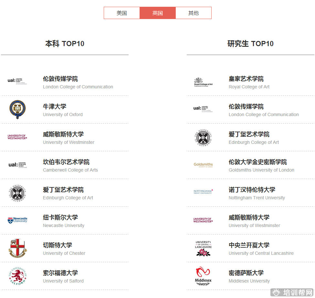Select the 英国 tab
Image resolution: width=315 pixels, height=298 pixels.
(x=158, y=13)
